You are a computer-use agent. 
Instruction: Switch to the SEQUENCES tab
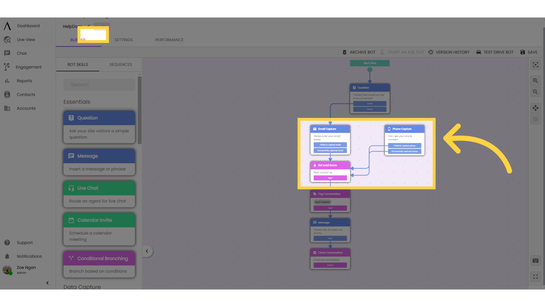click(x=120, y=64)
